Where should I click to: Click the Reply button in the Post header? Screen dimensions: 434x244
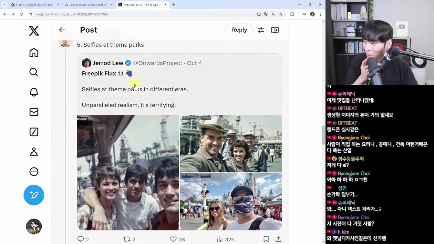(x=239, y=30)
